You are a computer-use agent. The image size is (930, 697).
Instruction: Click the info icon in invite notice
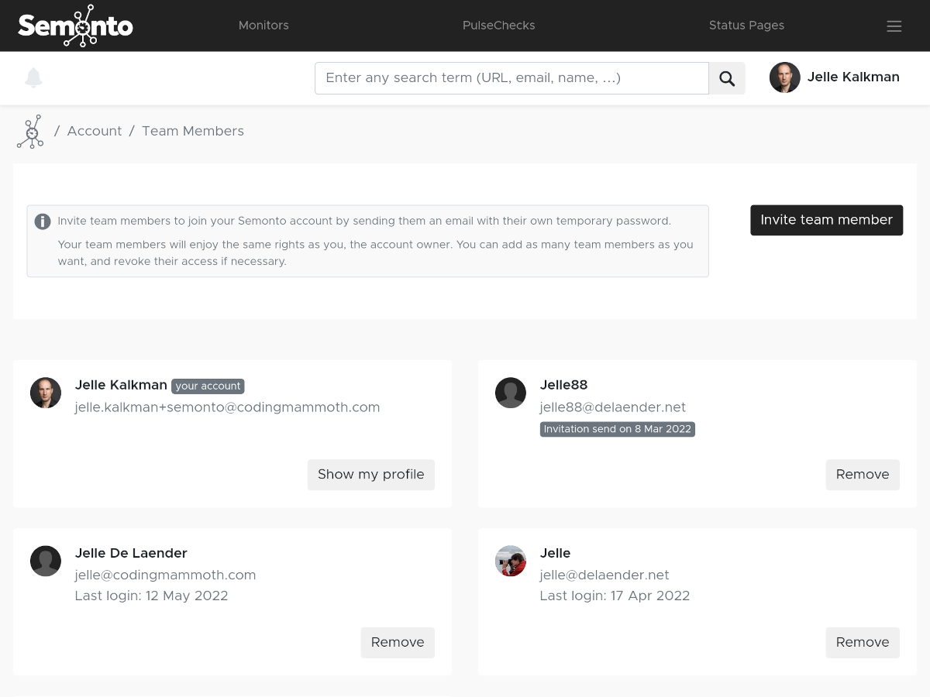coord(43,221)
